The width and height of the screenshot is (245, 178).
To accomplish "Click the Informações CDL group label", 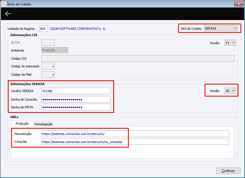I will pos(24,35).
